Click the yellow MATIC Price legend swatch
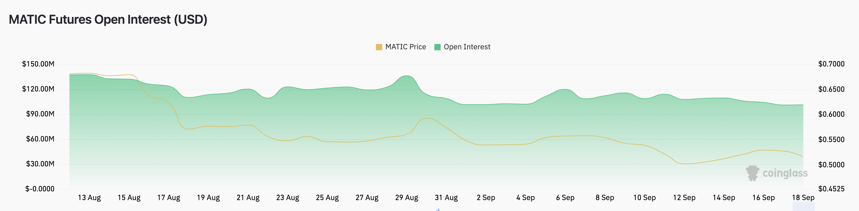 tap(379, 47)
